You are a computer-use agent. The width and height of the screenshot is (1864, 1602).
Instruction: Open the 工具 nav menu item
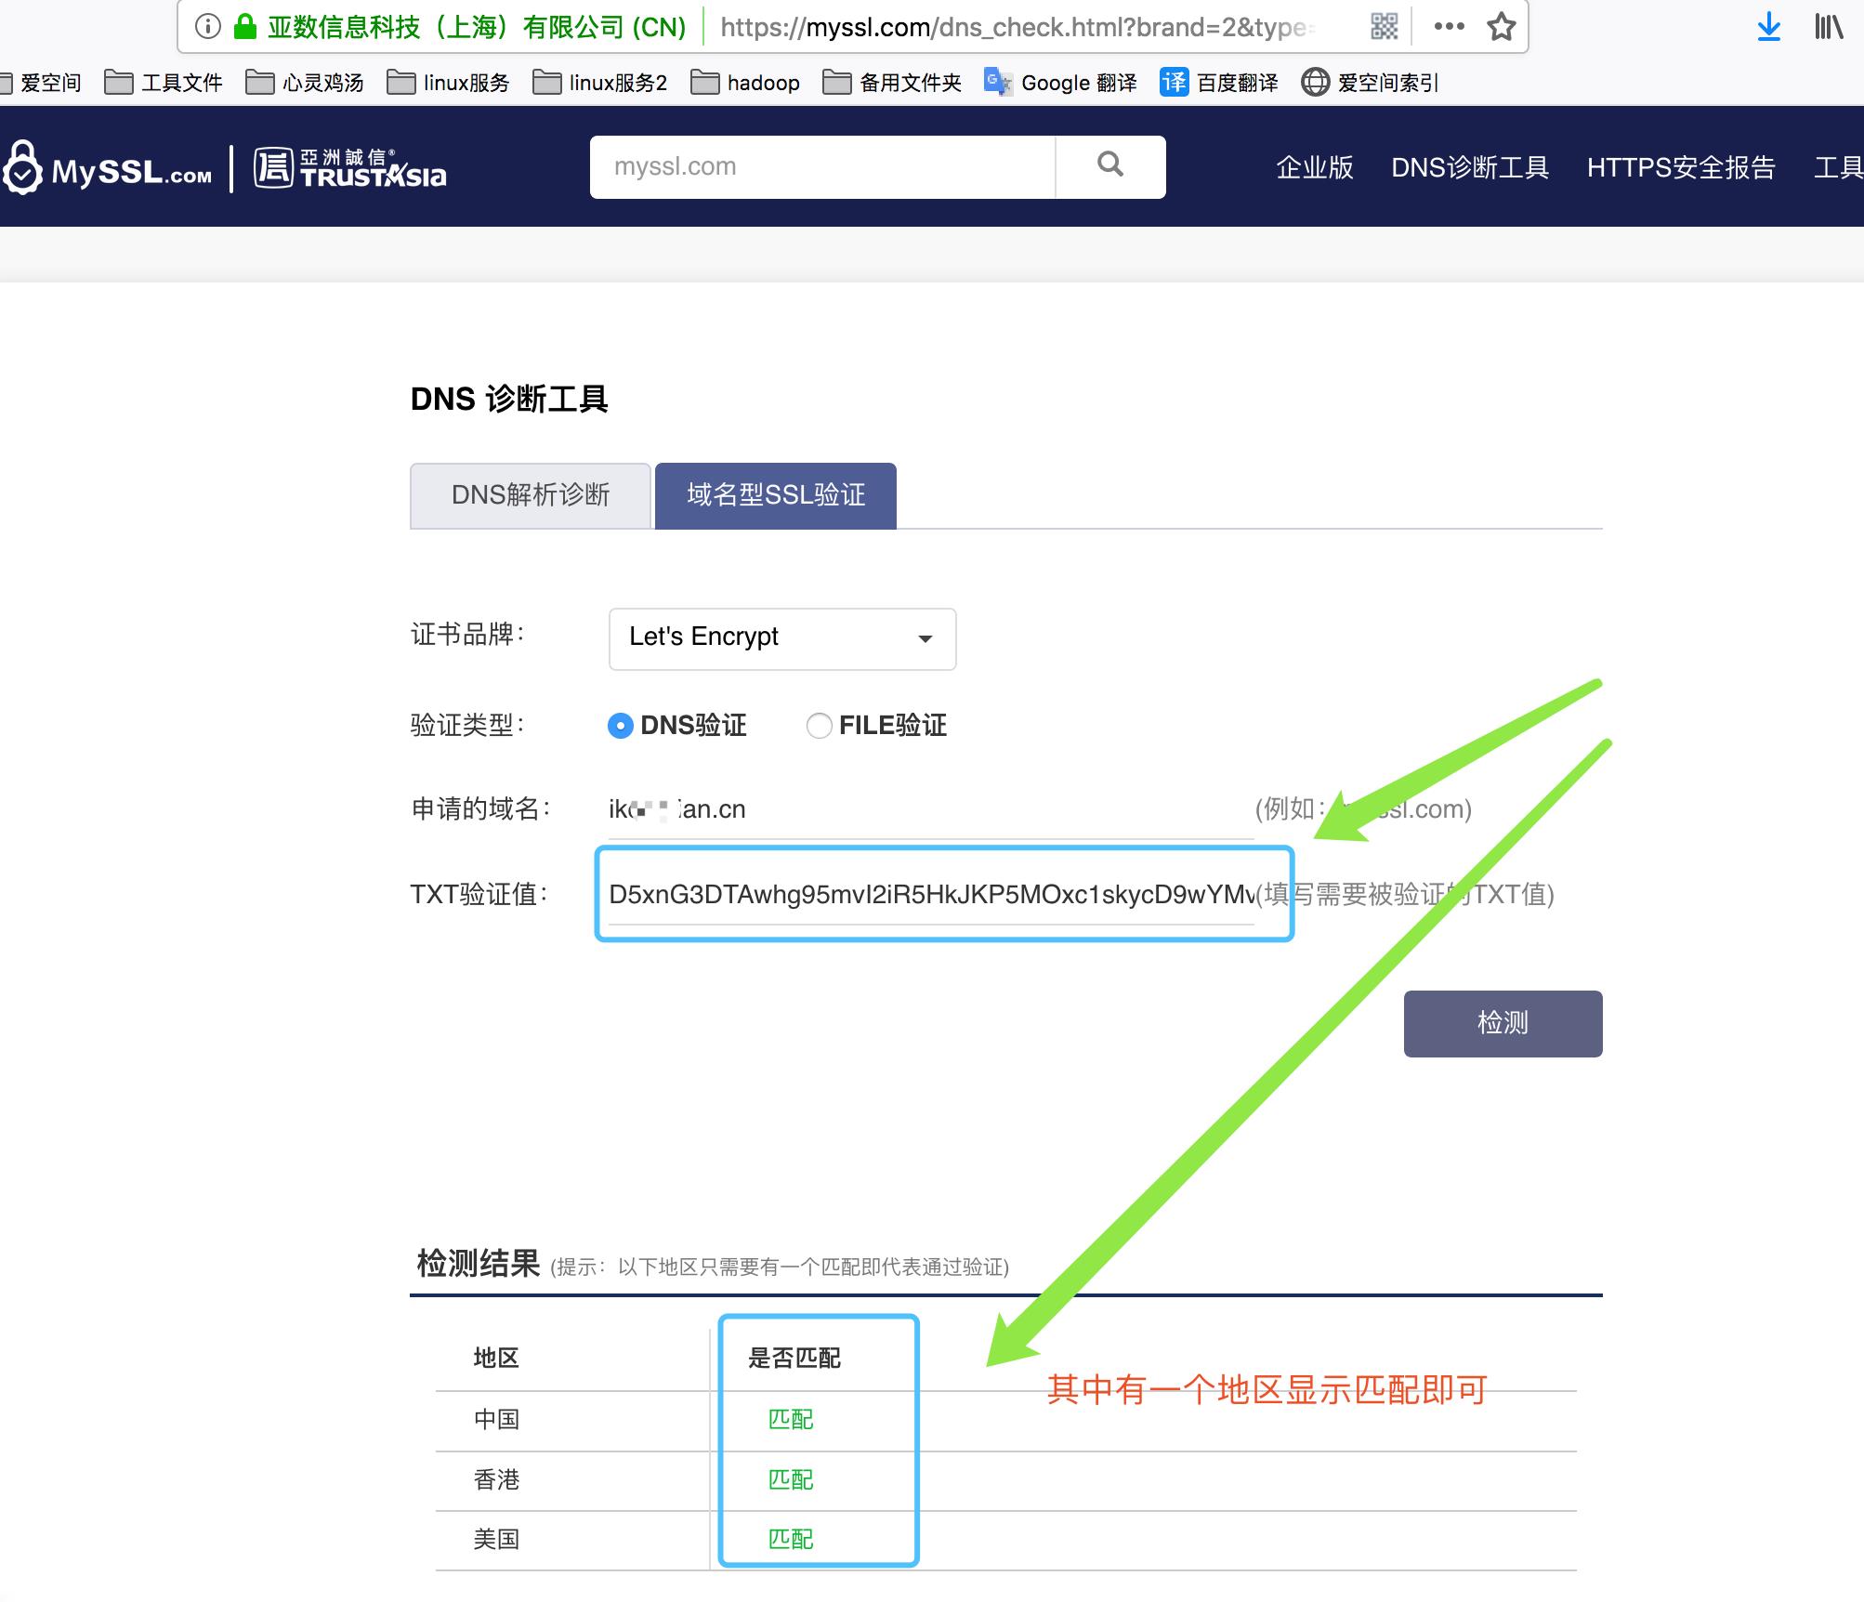click(1839, 167)
